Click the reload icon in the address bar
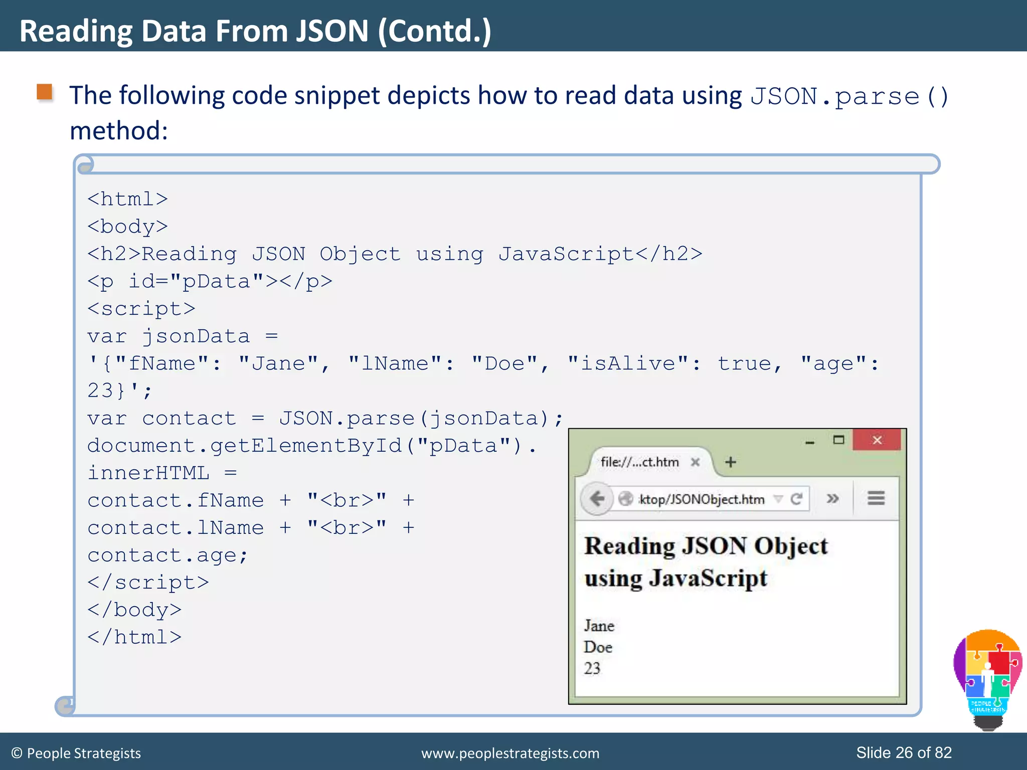 (x=796, y=499)
